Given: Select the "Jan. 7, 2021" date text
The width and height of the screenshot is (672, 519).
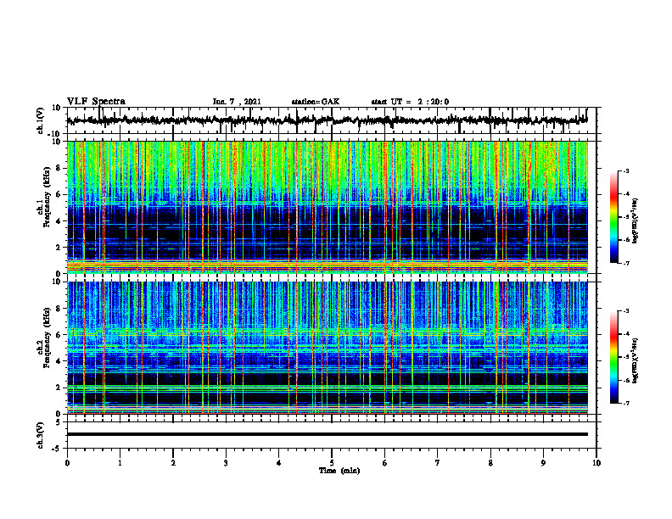Looking at the screenshot, I should click(x=237, y=102).
